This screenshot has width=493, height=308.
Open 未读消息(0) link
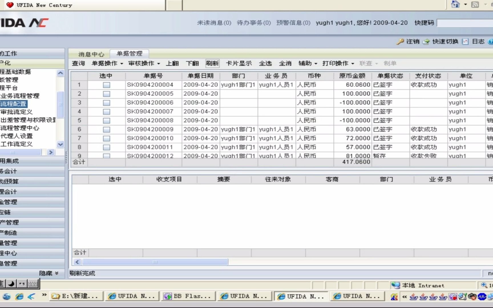point(214,23)
